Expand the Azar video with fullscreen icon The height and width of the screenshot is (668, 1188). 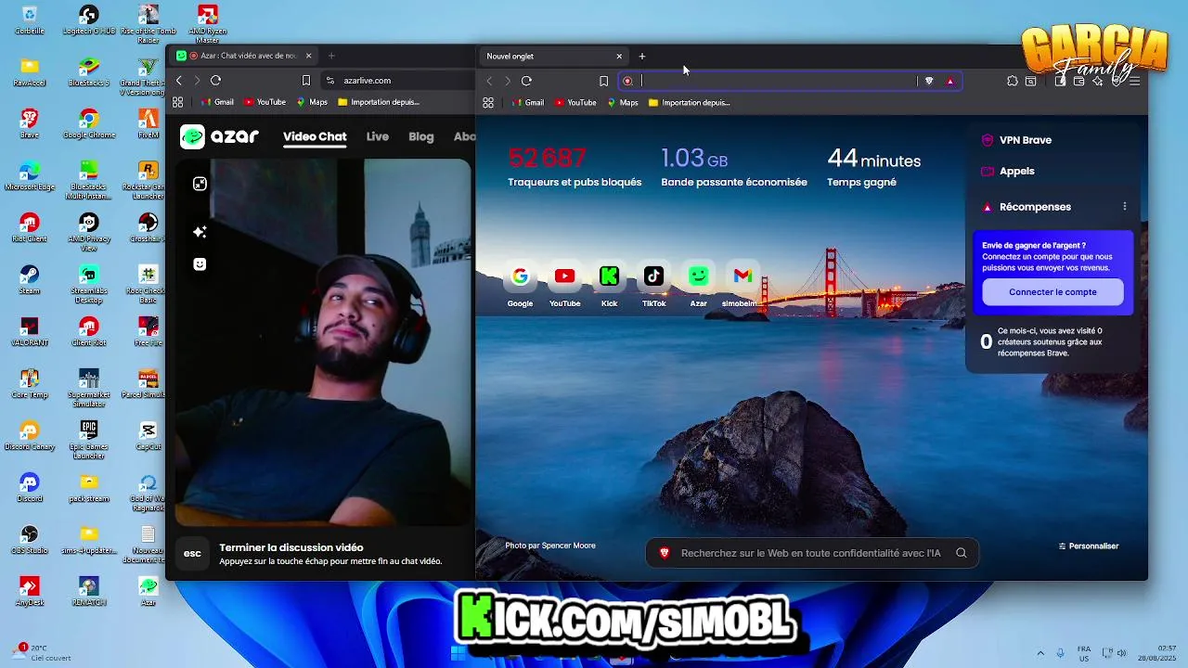coord(200,184)
